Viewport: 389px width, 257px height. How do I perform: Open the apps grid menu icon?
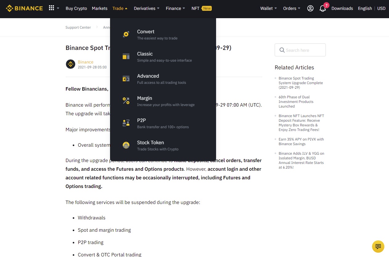[x=51, y=8]
